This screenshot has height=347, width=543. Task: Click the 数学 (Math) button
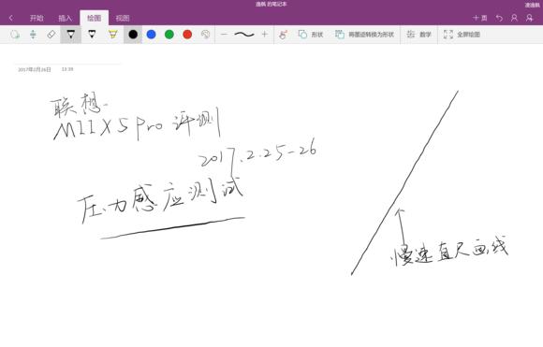click(x=418, y=35)
